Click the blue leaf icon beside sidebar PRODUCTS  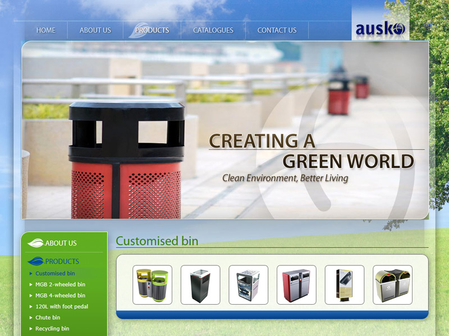pyautogui.click(x=35, y=261)
